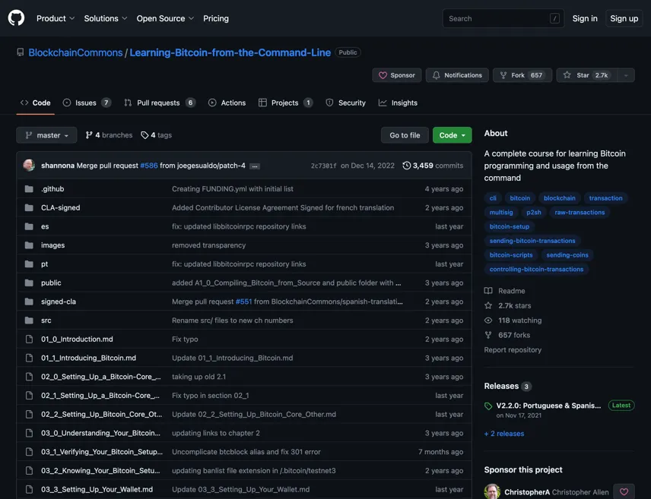Open the BlockchainCommons owner link
Viewport: 651px width, 499px height.
point(75,52)
